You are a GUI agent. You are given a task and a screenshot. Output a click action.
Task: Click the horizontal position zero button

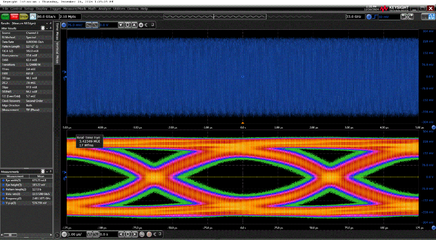(128, 234)
